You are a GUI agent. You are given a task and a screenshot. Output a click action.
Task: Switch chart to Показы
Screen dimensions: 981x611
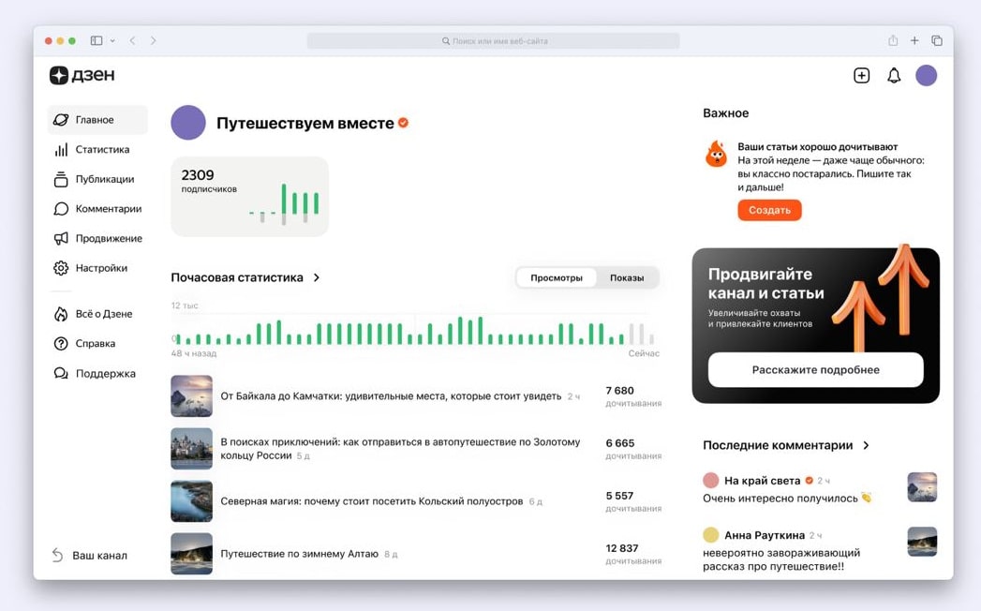pos(627,278)
